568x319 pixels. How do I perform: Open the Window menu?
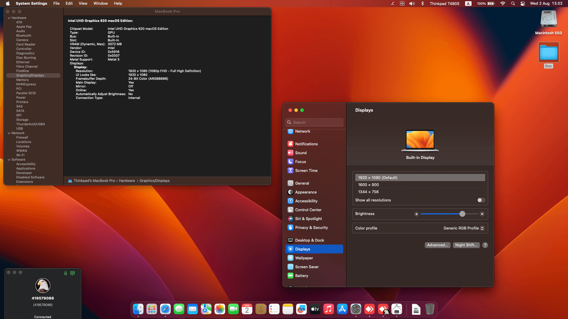[x=101, y=4]
